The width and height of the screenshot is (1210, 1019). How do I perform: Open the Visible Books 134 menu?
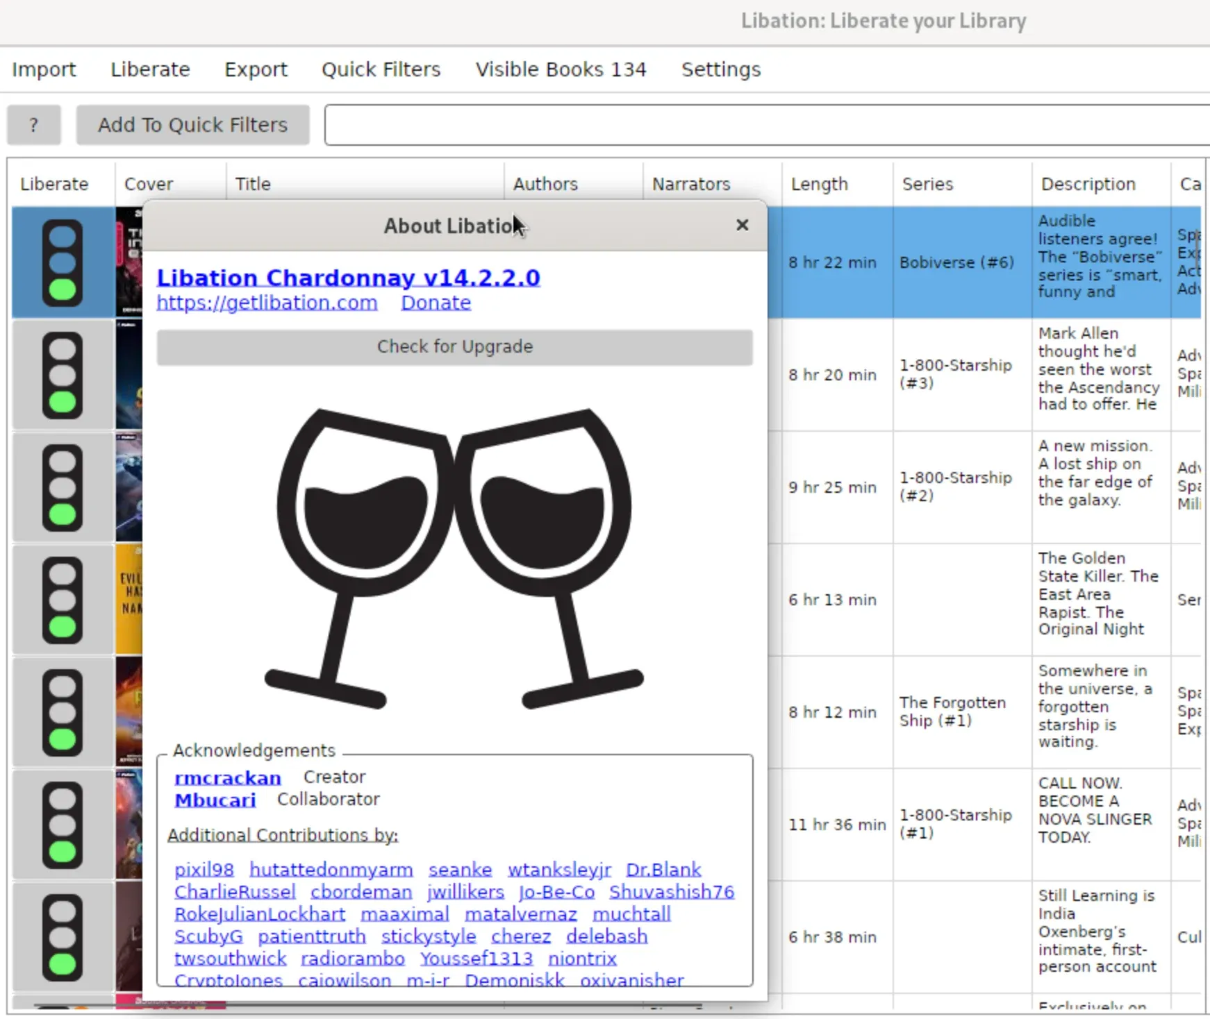(x=561, y=69)
